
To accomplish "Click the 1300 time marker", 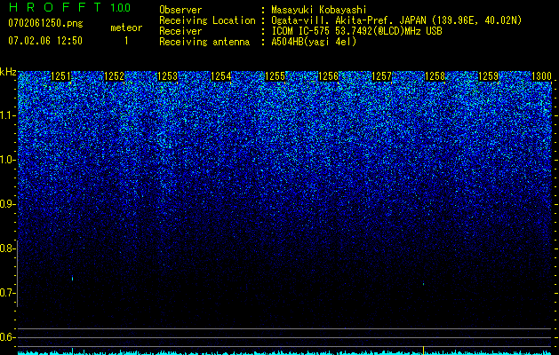I will [541, 76].
